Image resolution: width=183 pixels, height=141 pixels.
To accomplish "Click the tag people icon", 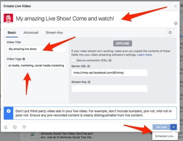I will pos(6,127).
